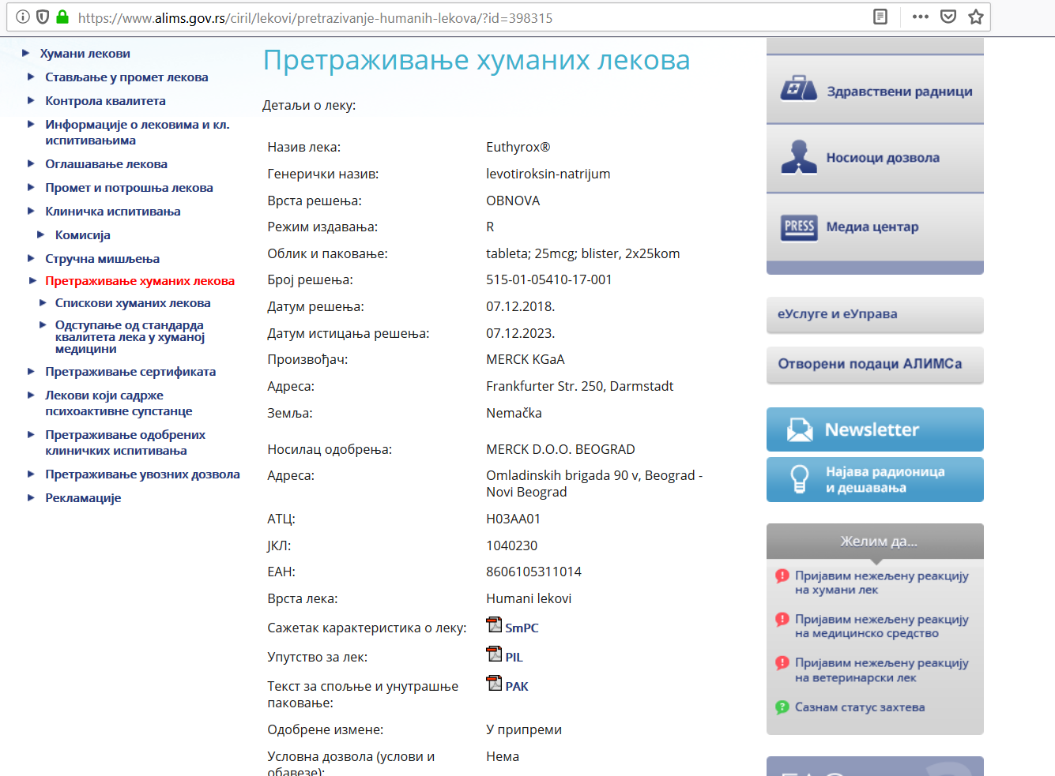Screen dimensions: 1055x776
Task: Report adverse reaction to ветеринарски лек
Action: coord(881,669)
